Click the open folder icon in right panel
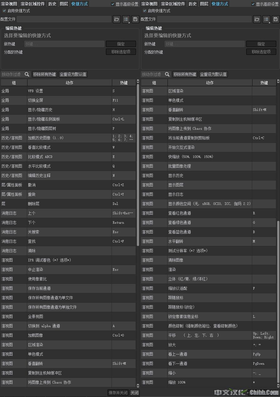 click(x=257, y=19)
